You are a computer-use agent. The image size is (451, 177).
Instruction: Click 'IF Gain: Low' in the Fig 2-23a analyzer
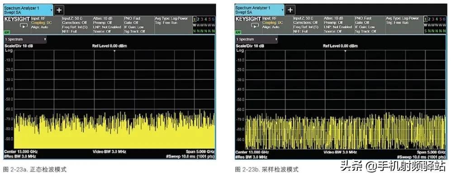pyautogui.click(x=134, y=27)
